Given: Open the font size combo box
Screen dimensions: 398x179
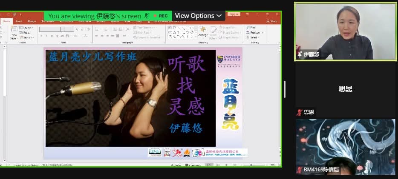Looking at the screenshot, I should coord(69,29).
